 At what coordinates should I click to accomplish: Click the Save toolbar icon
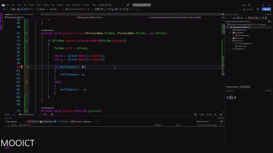(22, 9)
